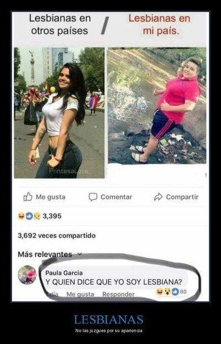Image resolution: width=221 pixels, height=344 pixels.
Task: Reply using the Responder link
Action: (118, 294)
